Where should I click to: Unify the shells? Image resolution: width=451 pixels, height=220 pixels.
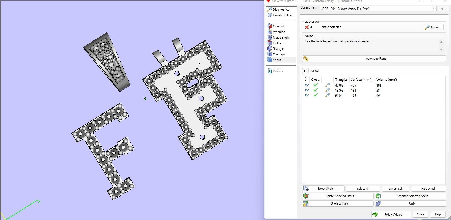(410, 203)
